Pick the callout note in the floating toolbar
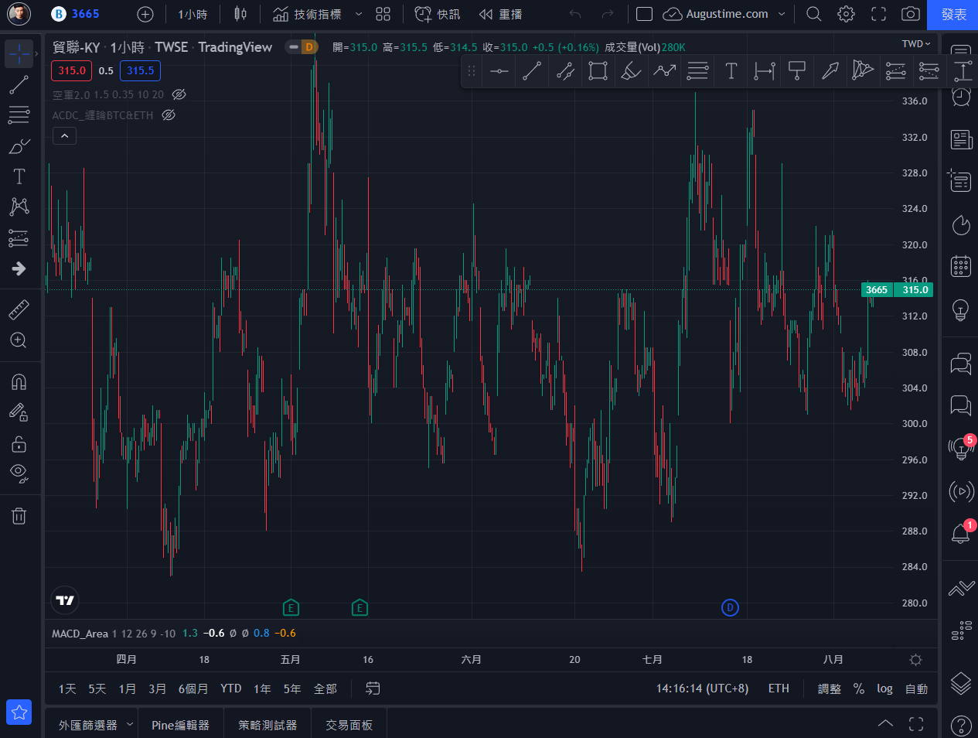The width and height of the screenshot is (978, 738). [x=797, y=71]
